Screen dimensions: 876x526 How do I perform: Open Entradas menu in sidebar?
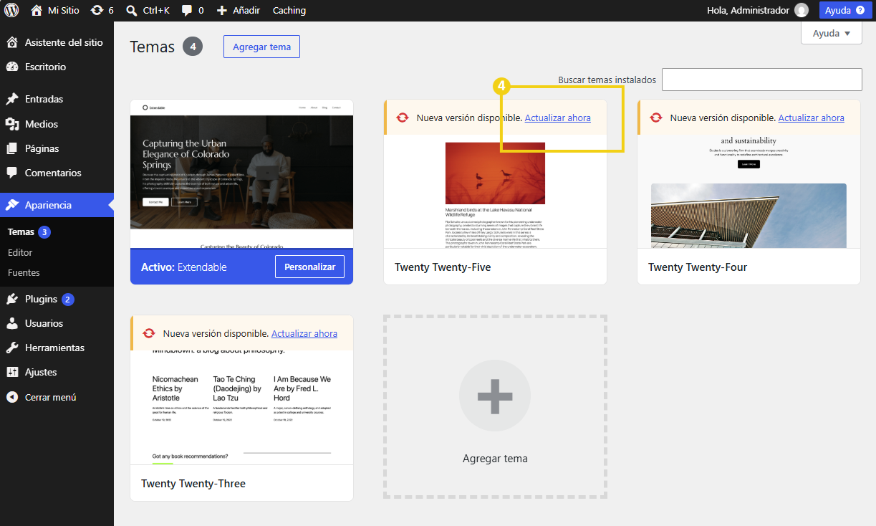point(57,99)
